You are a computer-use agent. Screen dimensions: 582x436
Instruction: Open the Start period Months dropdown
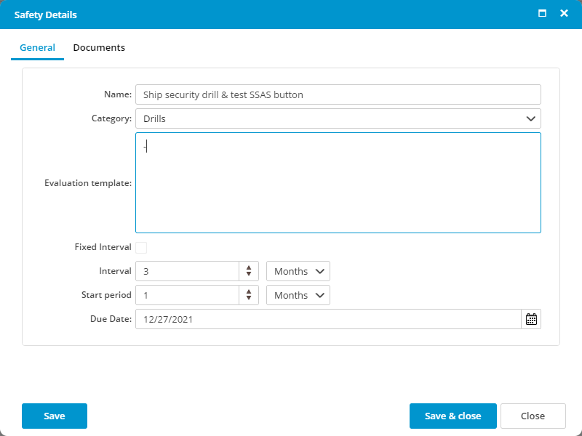[x=298, y=295]
